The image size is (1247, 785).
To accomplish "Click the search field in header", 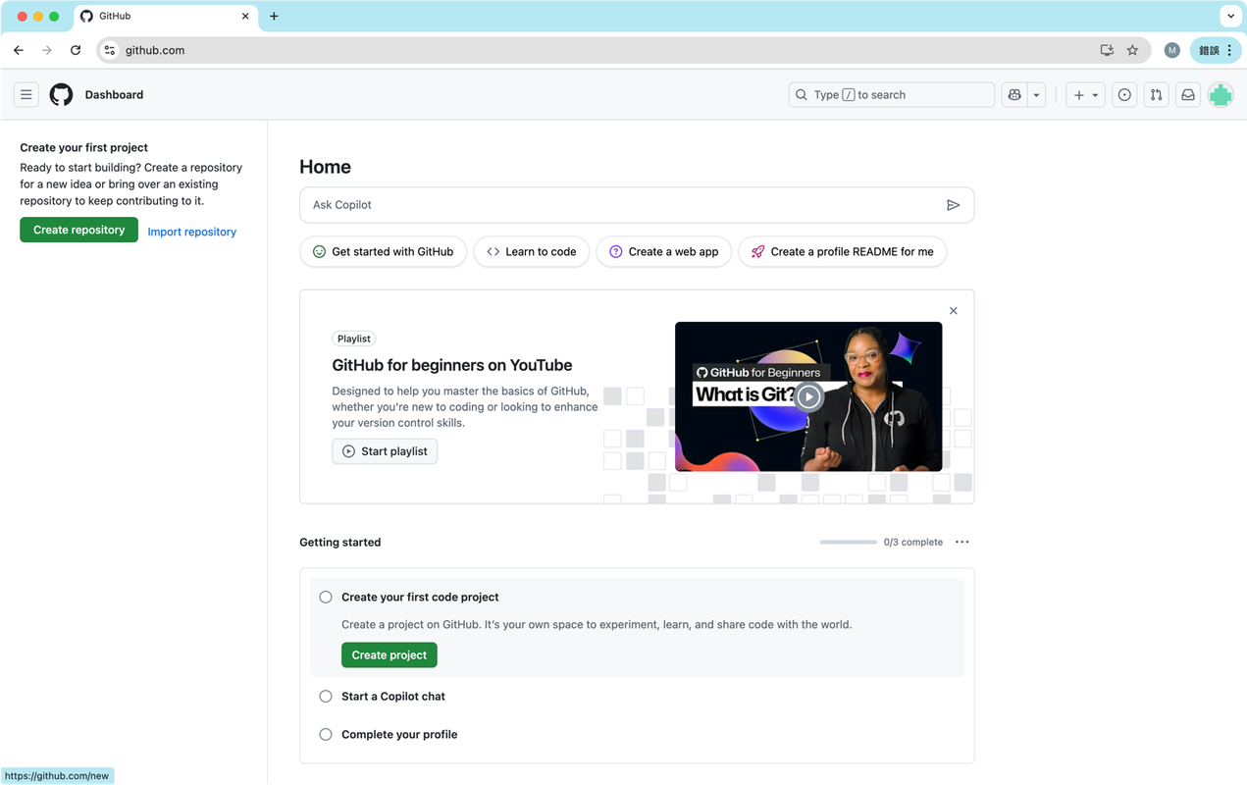I will pyautogui.click(x=891, y=95).
